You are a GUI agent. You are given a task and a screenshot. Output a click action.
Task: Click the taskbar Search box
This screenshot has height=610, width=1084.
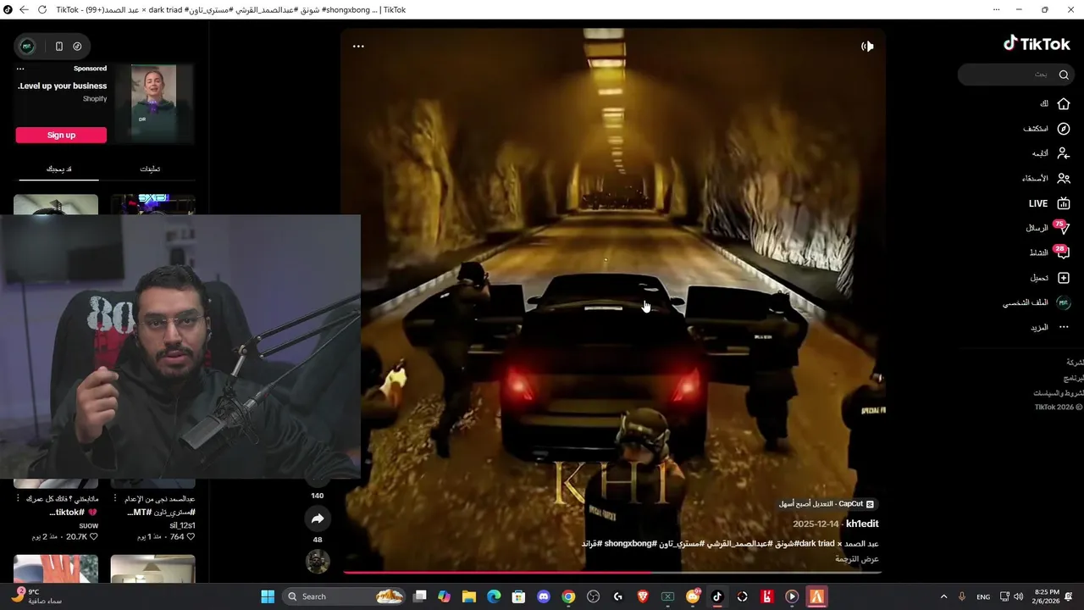[345, 596]
